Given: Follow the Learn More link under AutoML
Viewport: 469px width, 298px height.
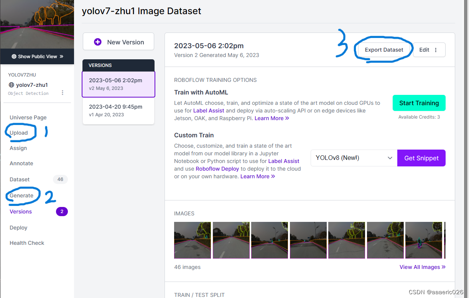Looking at the screenshot, I should (x=272, y=118).
